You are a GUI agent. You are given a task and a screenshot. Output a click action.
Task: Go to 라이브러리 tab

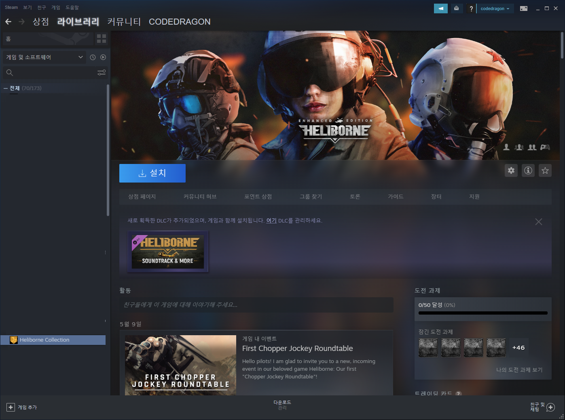pyautogui.click(x=78, y=21)
